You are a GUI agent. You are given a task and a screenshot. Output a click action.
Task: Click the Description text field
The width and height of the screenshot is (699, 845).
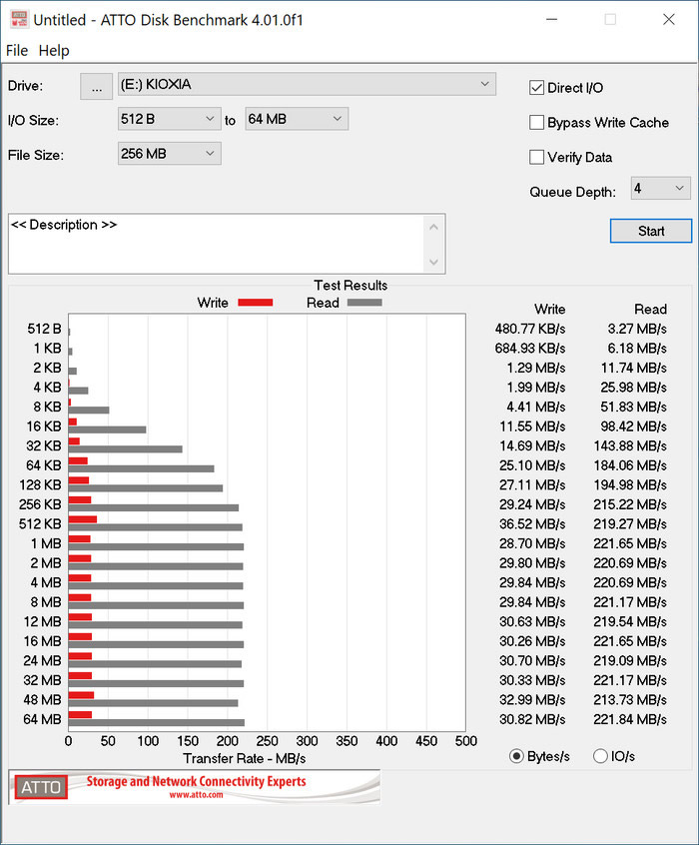pyautogui.click(x=217, y=243)
